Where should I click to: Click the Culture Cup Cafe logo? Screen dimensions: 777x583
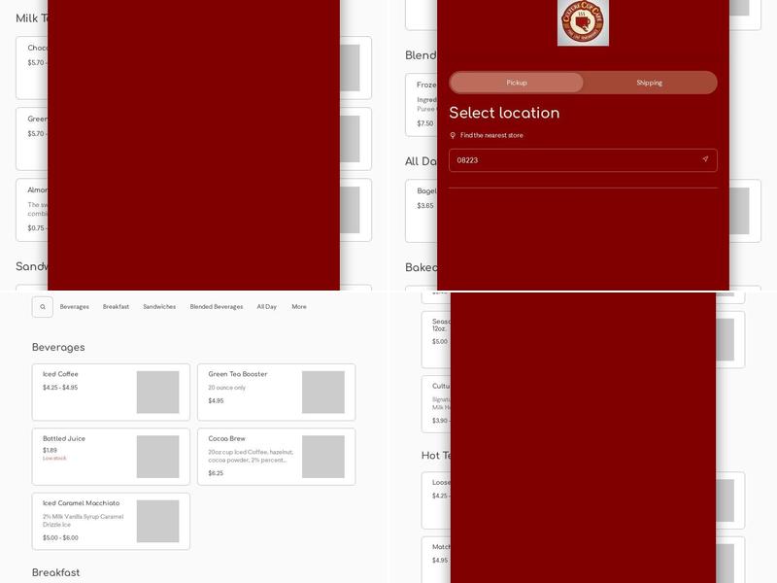[x=583, y=22]
